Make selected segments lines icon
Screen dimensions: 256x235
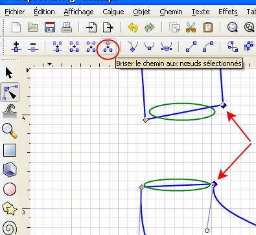coord(191,47)
